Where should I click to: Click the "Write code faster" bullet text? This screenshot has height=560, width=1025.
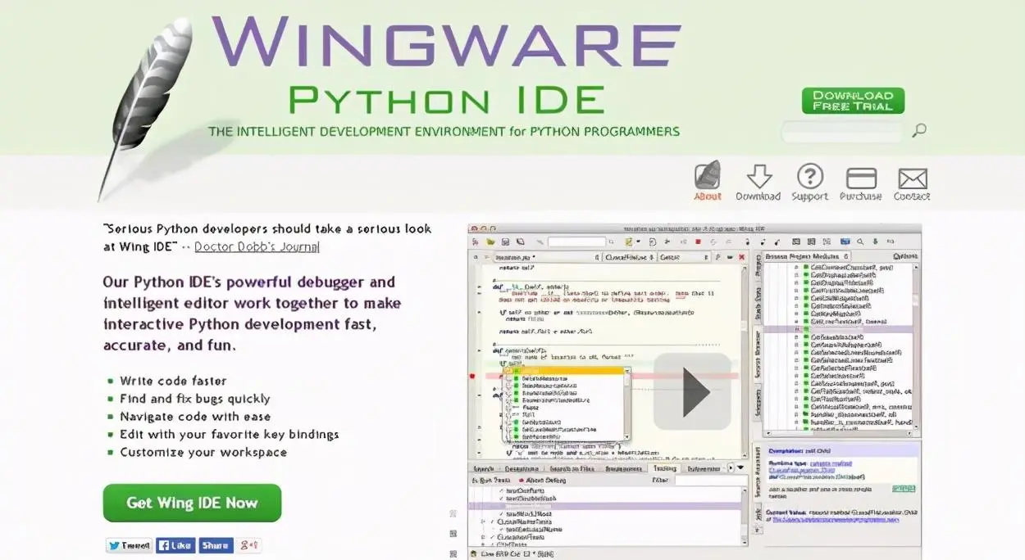point(173,381)
